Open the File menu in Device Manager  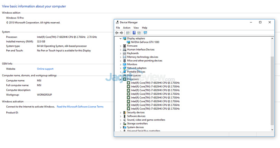(118, 28)
